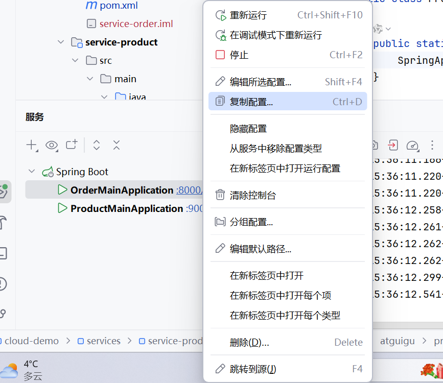Select pom.xml file in project tree
Image resolution: width=443 pixels, height=383 pixels.
119,6
